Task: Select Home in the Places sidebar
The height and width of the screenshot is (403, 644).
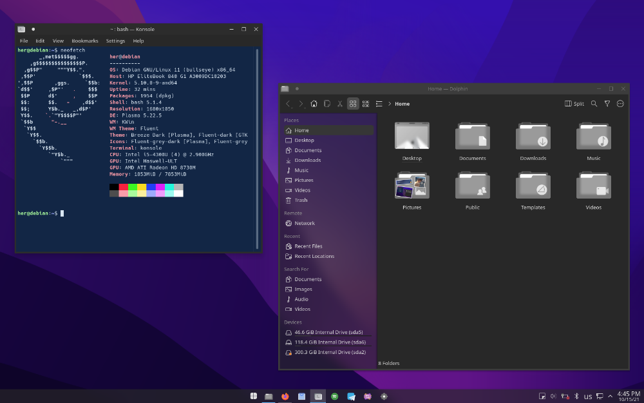Action: coord(328,130)
